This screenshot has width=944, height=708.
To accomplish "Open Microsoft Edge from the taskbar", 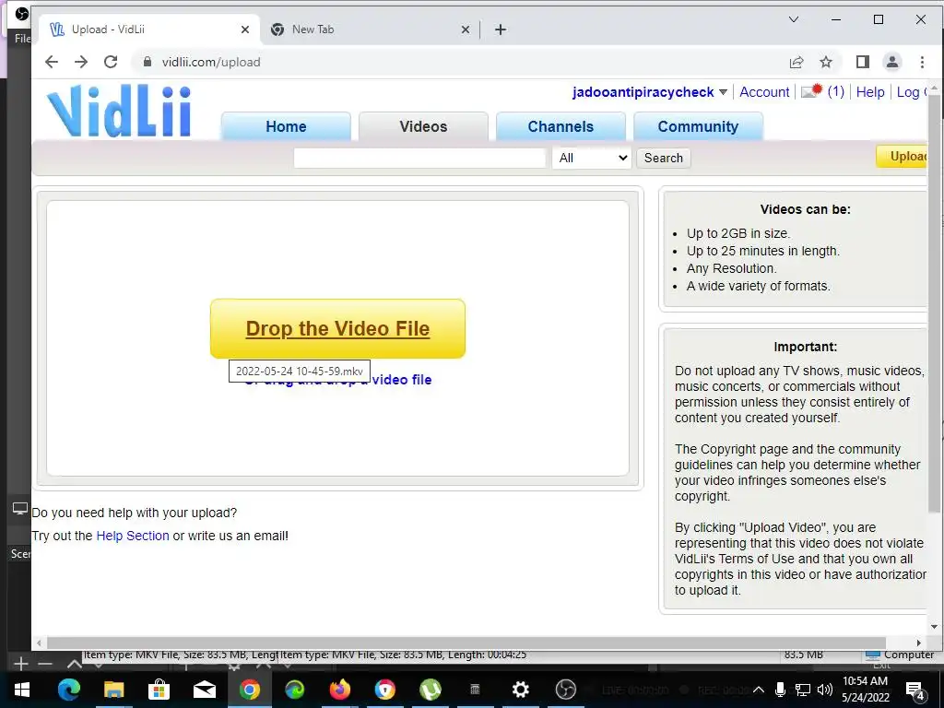I will pos(68,690).
